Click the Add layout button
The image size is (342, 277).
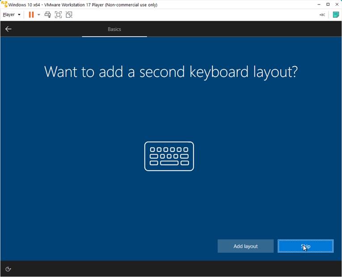pyautogui.click(x=245, y=246)
